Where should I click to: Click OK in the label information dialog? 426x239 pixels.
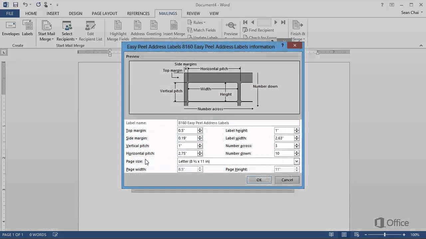point(259,180)
